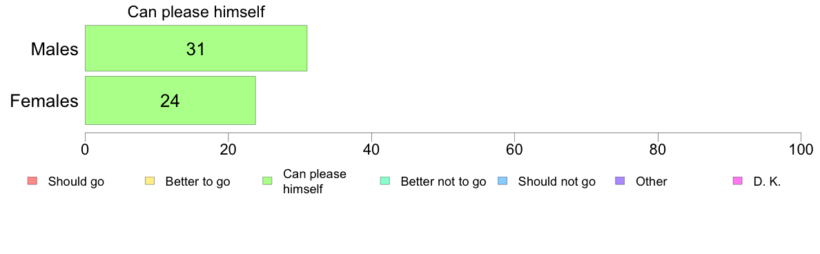Select the Should not go legend label

pos(556,182)
